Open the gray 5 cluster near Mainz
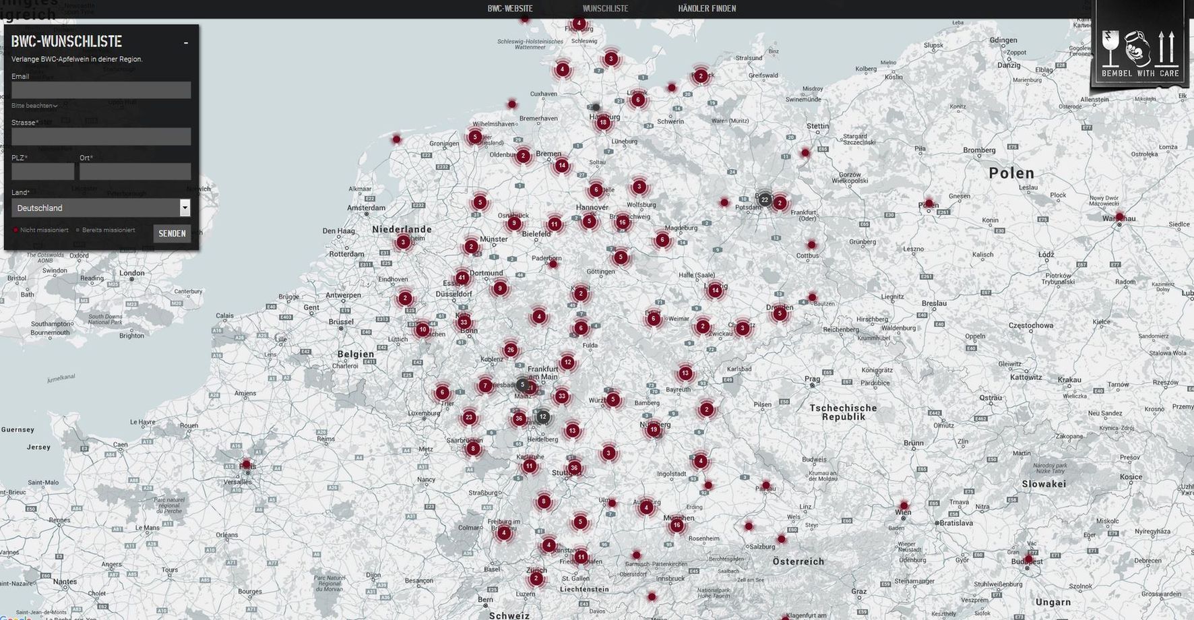The height and width of the screenshot is (620, 1194). (x=522, y=385)
